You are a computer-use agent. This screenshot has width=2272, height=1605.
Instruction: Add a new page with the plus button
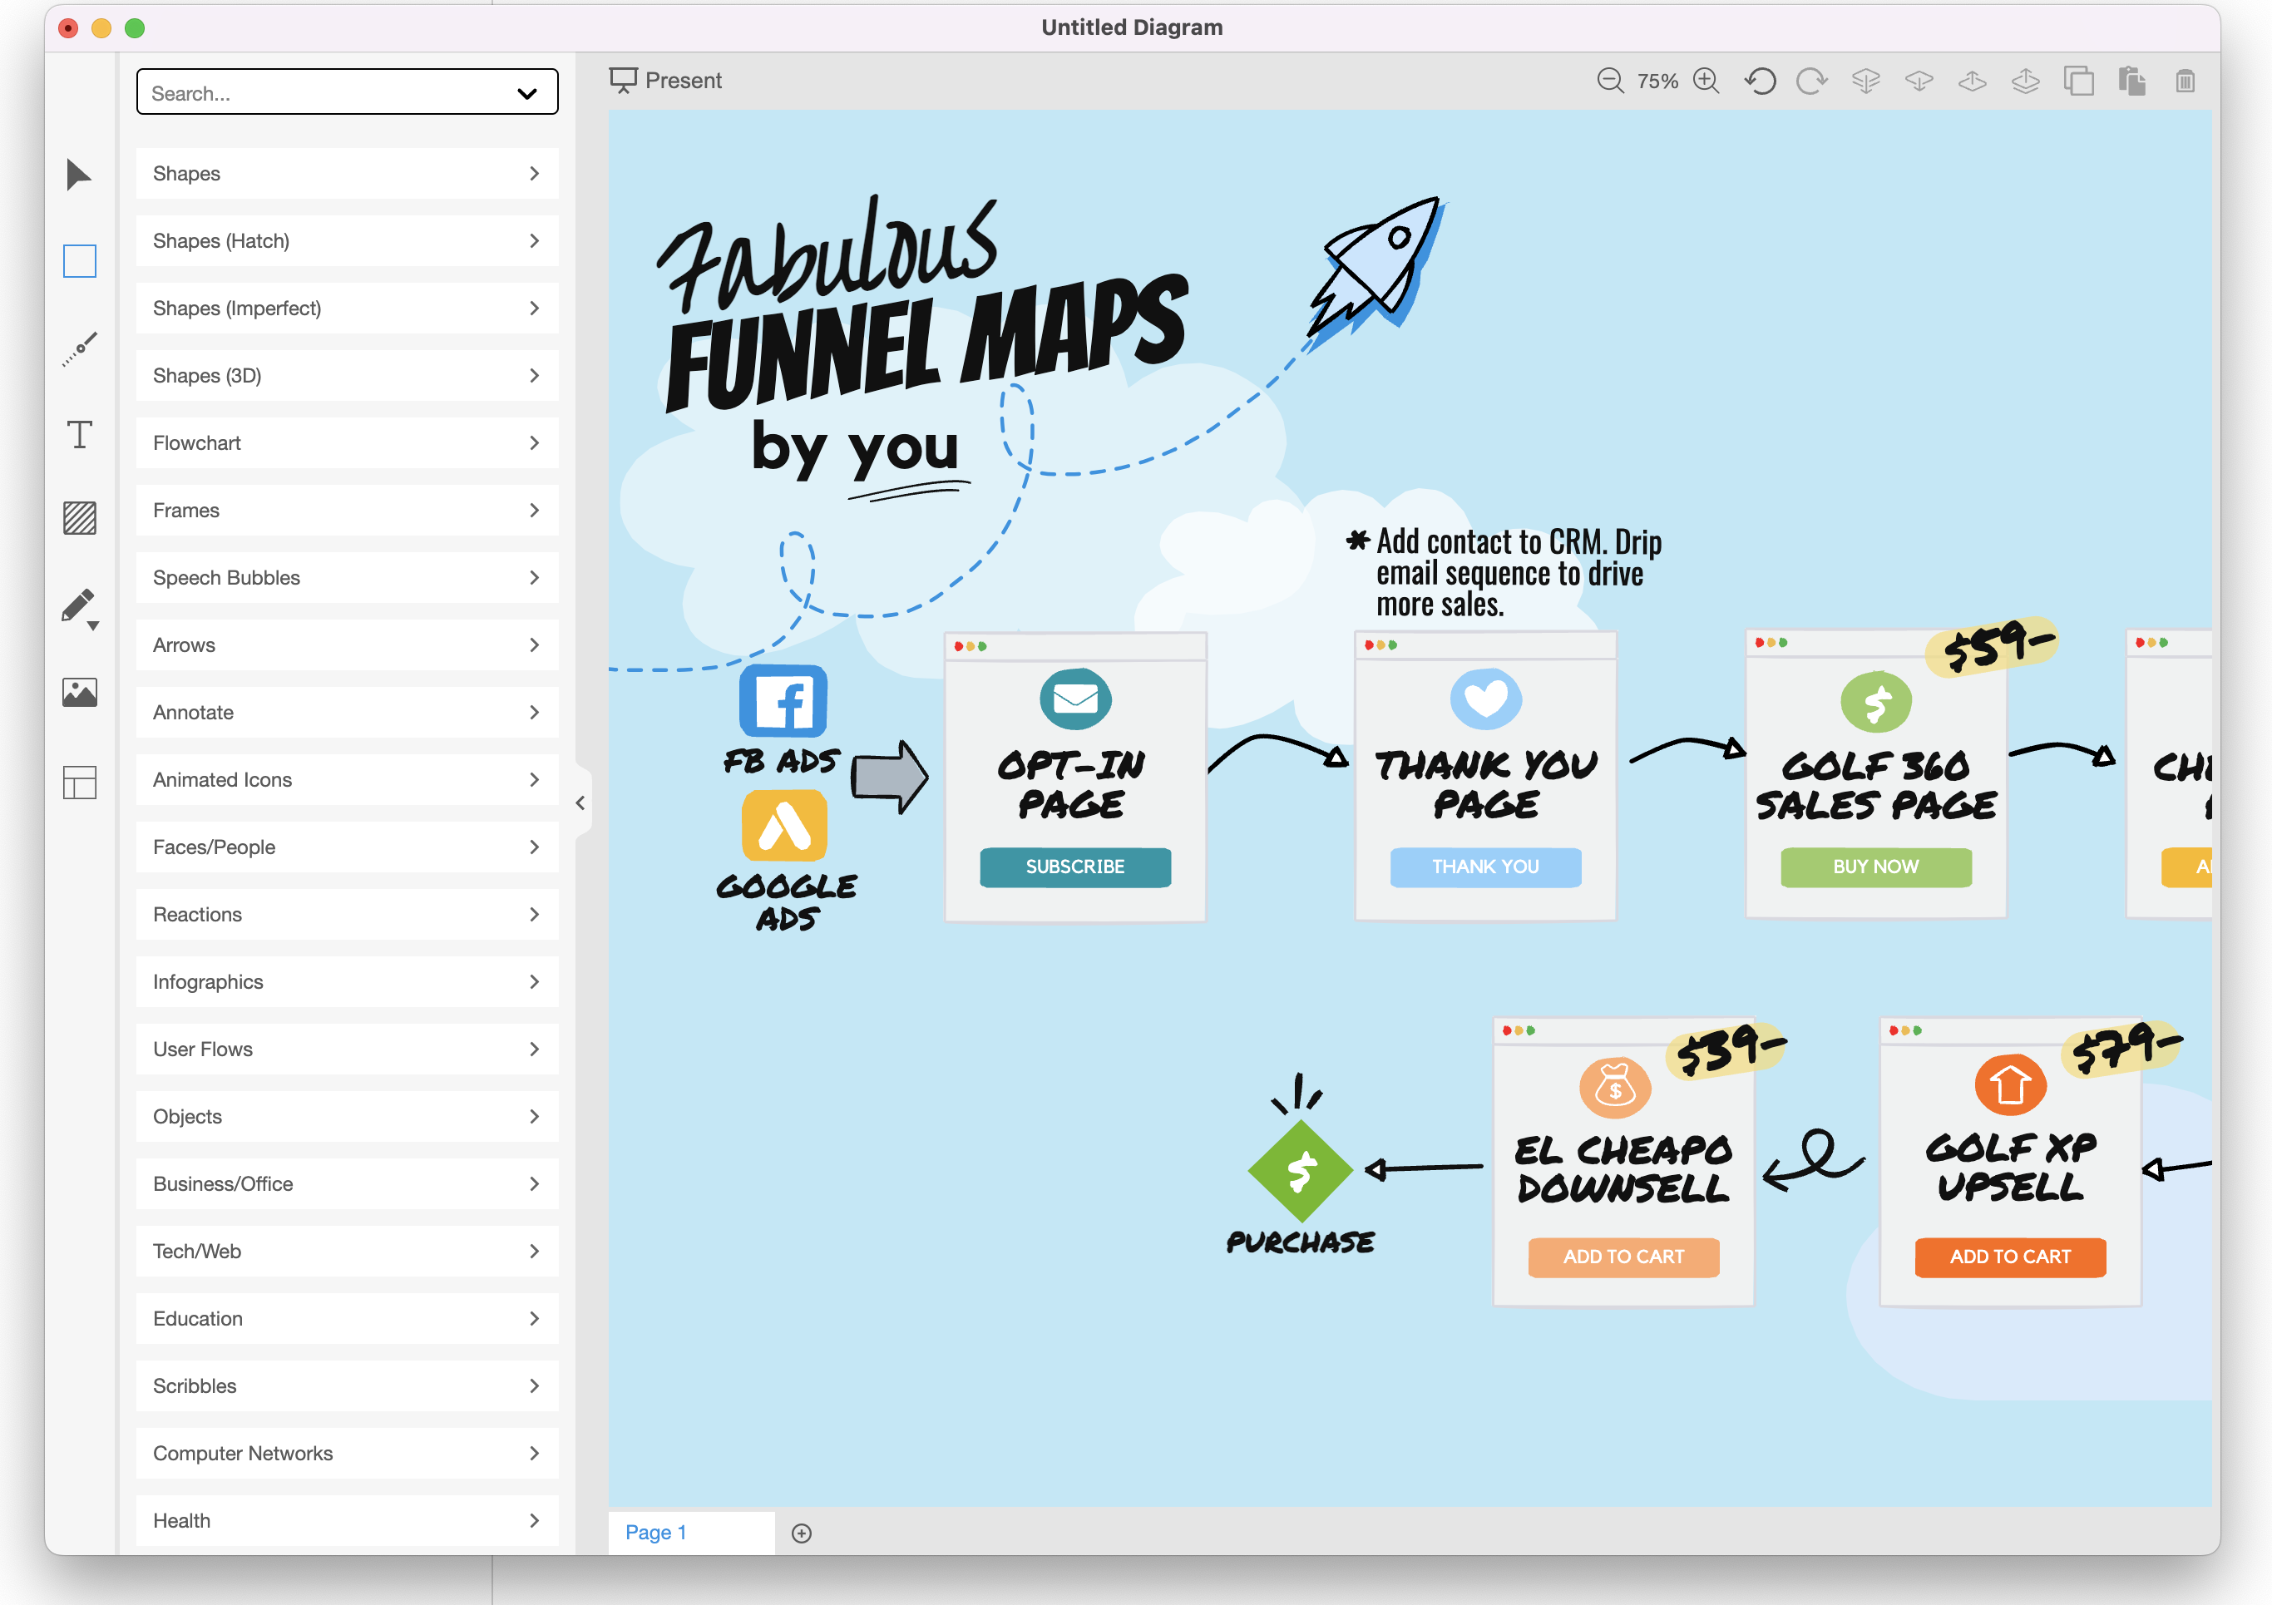coord(802,1533)
